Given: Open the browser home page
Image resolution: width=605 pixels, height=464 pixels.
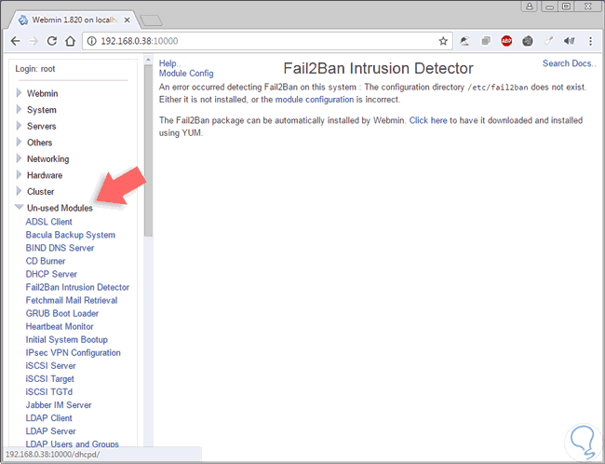Looking at the screenshot, I should point(70,41).
